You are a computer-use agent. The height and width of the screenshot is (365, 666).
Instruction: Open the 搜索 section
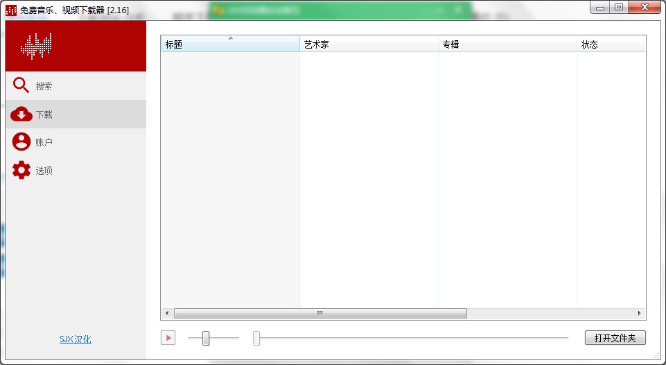[x=76, y=85]
